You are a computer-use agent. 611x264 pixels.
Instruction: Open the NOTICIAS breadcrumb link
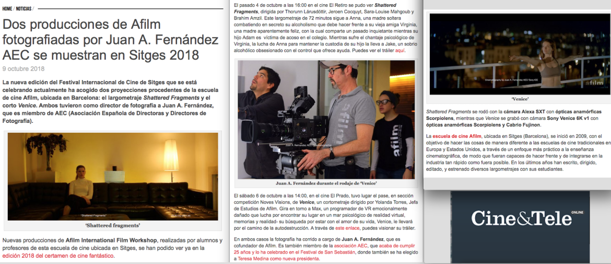point(24,8)
